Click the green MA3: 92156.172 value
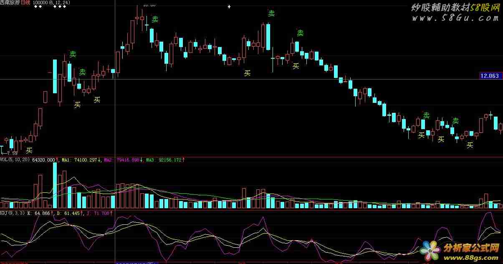Viewport: 503px width, 264px height. click(163, 160)
